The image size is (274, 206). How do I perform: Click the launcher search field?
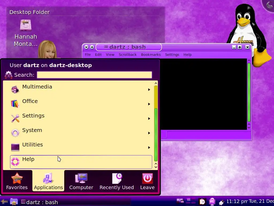pos(94,75)
